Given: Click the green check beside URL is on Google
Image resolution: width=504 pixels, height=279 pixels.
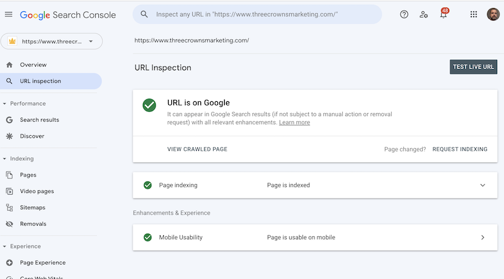Looking at the screenshot, I should click(149, 105).
